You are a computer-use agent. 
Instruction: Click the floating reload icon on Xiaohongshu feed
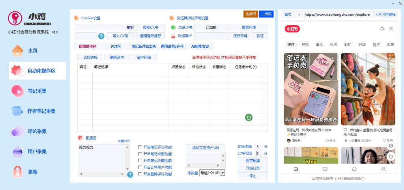(x=391, y=156)
